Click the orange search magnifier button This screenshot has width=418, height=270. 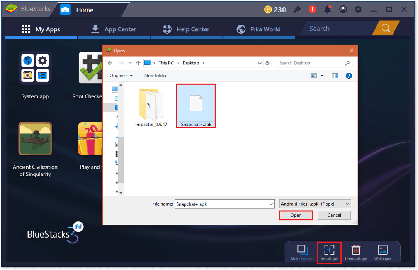pyautogui.click(x=386, y=28)
